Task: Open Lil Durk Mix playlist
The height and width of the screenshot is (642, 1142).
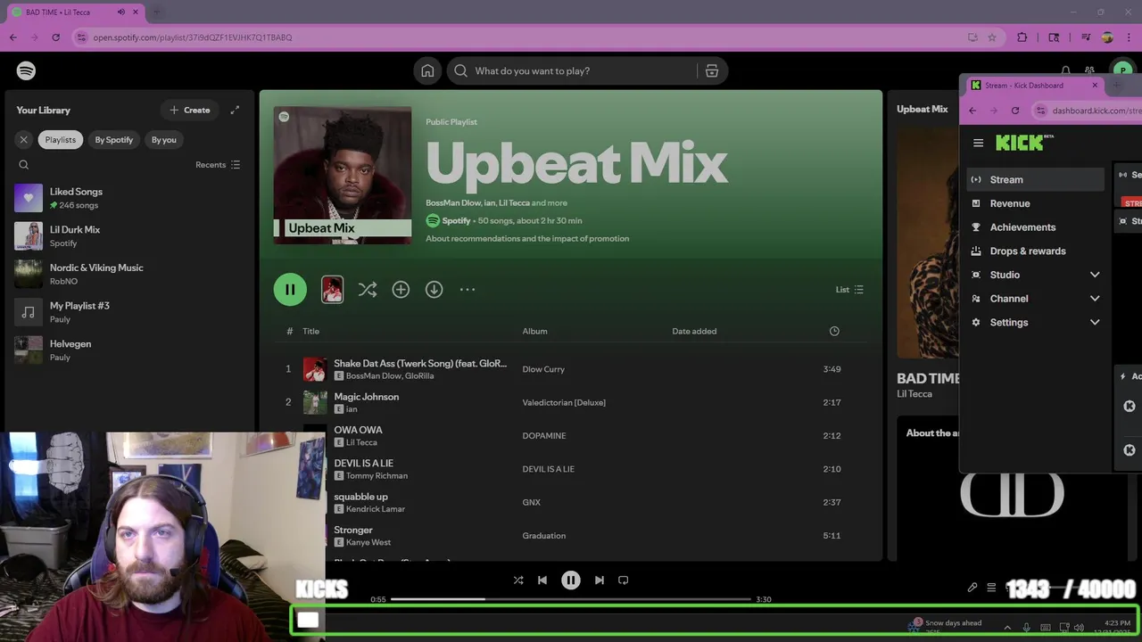Action: tap(129, 236)
